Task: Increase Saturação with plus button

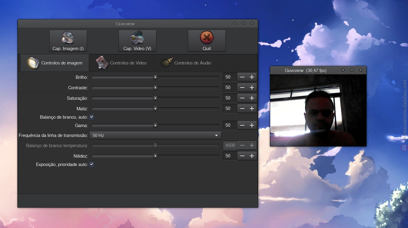Action: point(252,98)
